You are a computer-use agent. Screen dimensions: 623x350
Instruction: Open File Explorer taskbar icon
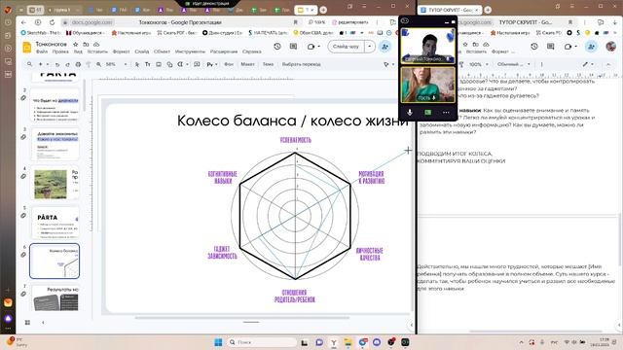pyautogui.click(x=348, y=342)
